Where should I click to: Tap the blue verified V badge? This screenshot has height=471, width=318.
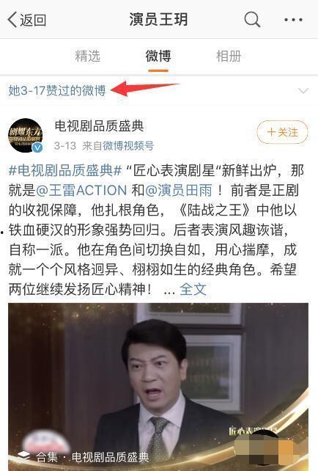[37, 147]
